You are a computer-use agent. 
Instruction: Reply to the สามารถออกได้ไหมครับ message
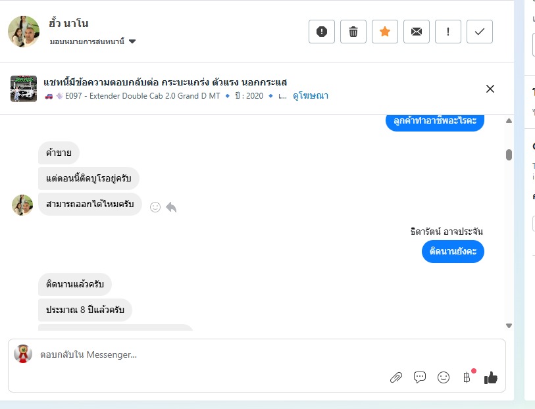pos(171,207)
